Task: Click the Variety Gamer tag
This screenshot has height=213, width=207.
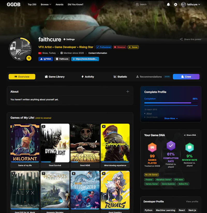Action: point(152,184)
